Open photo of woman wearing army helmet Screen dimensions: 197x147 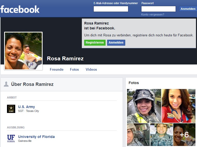pos(161,135)
